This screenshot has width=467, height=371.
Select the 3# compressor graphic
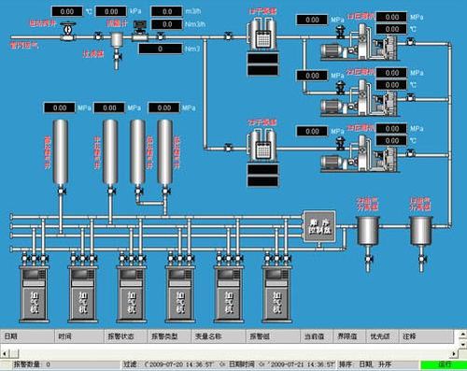pos(360,154)
